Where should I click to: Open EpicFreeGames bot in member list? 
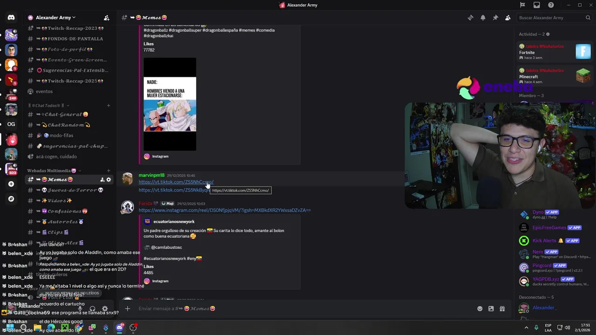click(555, 228)
